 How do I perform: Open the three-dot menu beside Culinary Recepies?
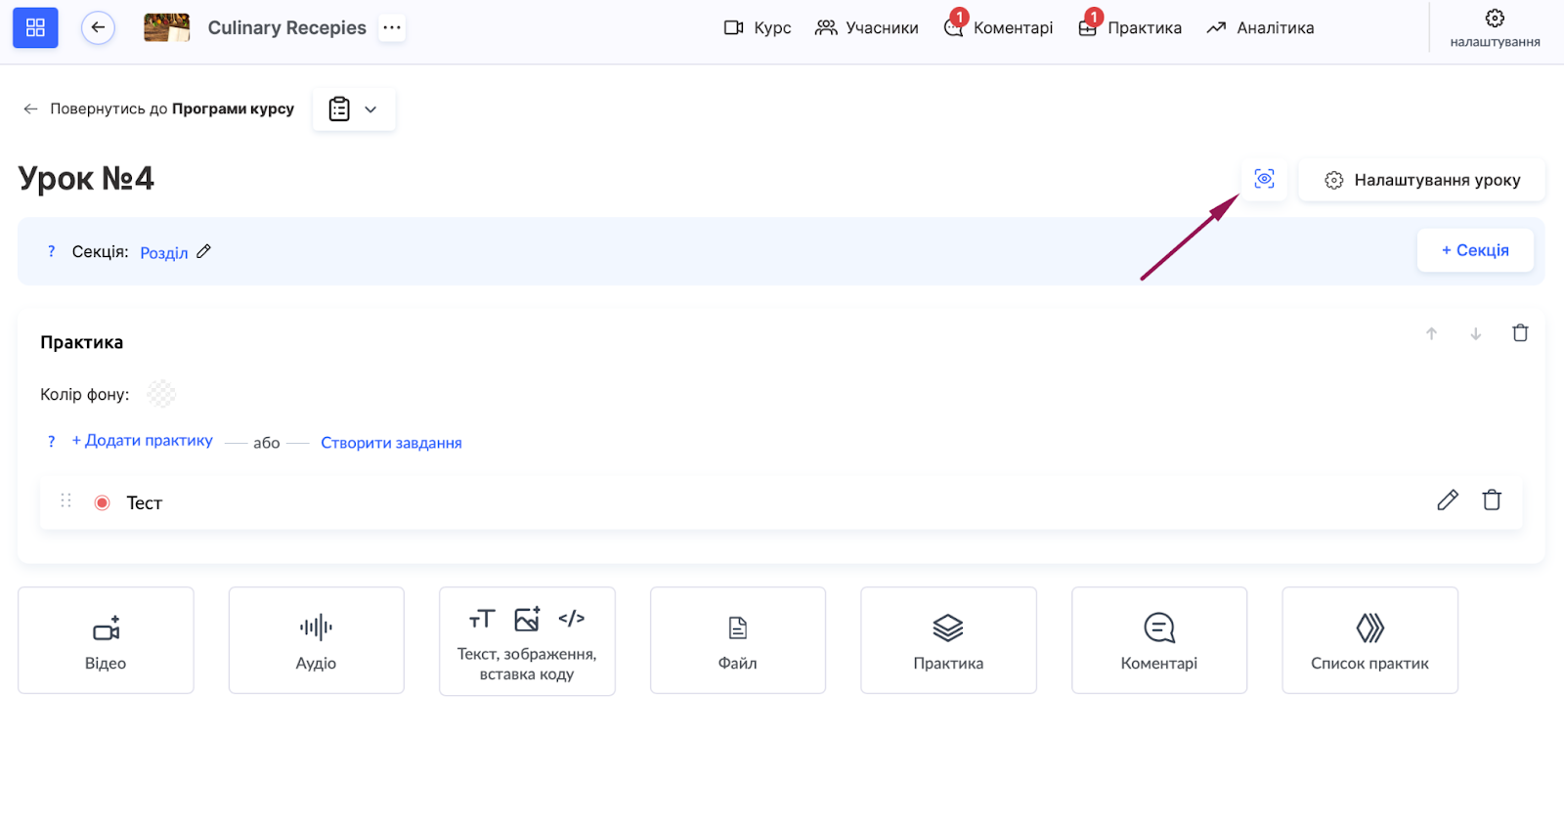[x=392, y=27]
